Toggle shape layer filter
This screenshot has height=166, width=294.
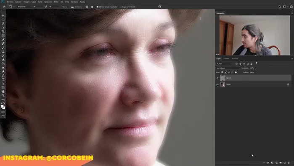248,64
